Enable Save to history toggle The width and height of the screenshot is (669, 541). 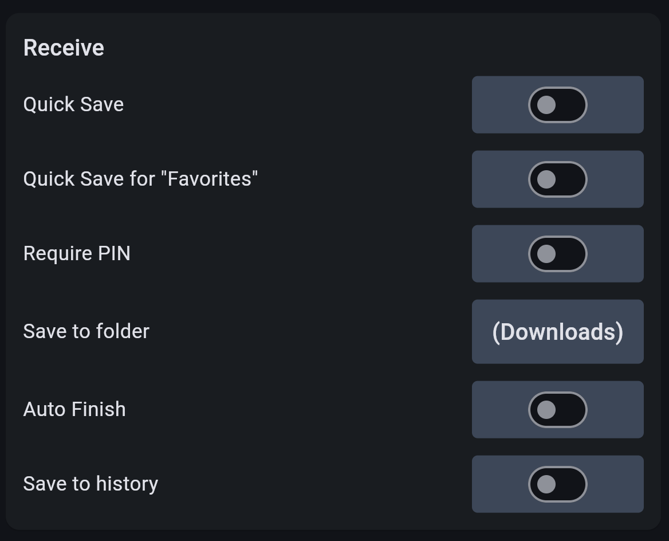(x=557, y=484)
